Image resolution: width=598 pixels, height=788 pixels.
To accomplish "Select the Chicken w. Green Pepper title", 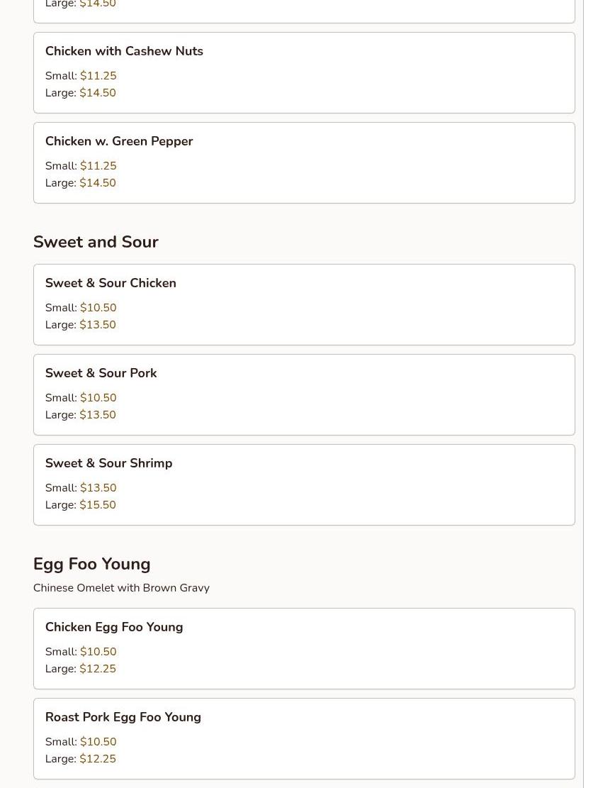I will [119, 141].
